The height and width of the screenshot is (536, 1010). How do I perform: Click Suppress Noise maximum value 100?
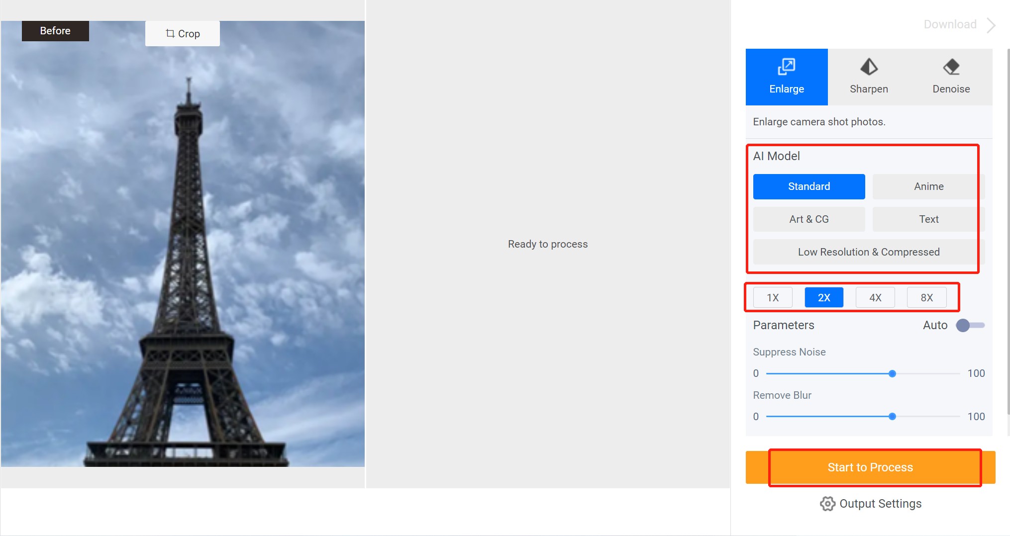point(976,373)
